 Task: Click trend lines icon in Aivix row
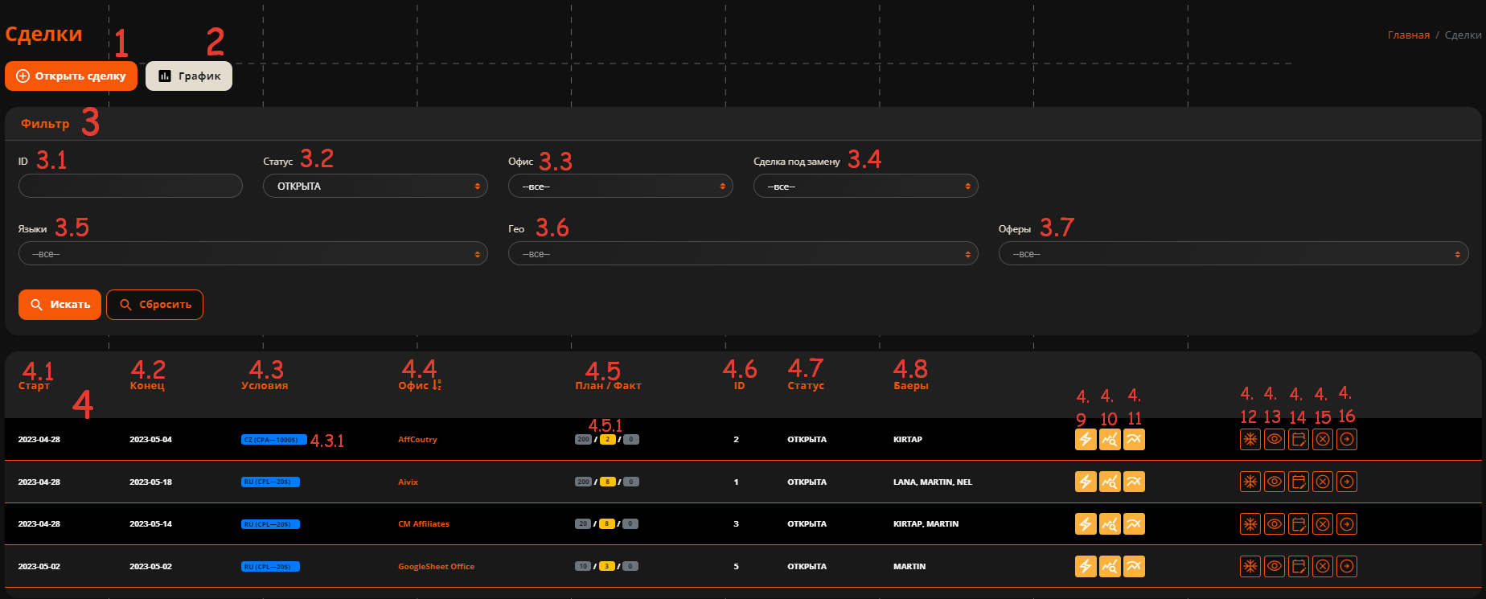pyautogui.click(x=1134, y=482)
